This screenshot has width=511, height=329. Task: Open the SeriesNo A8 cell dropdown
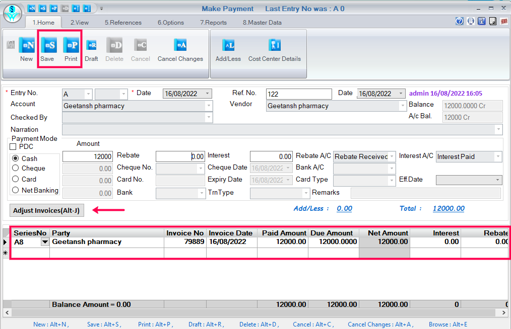tap(45, 242)
